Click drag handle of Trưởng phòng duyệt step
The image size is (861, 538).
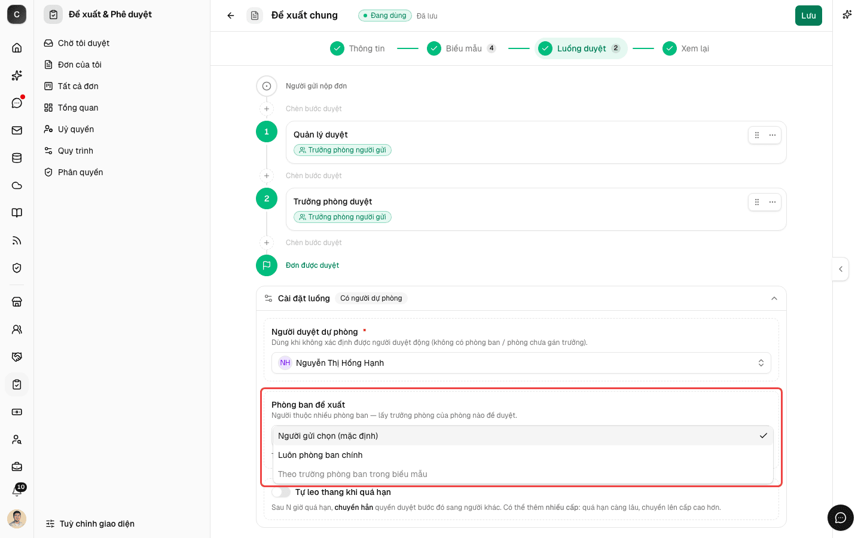757,202
